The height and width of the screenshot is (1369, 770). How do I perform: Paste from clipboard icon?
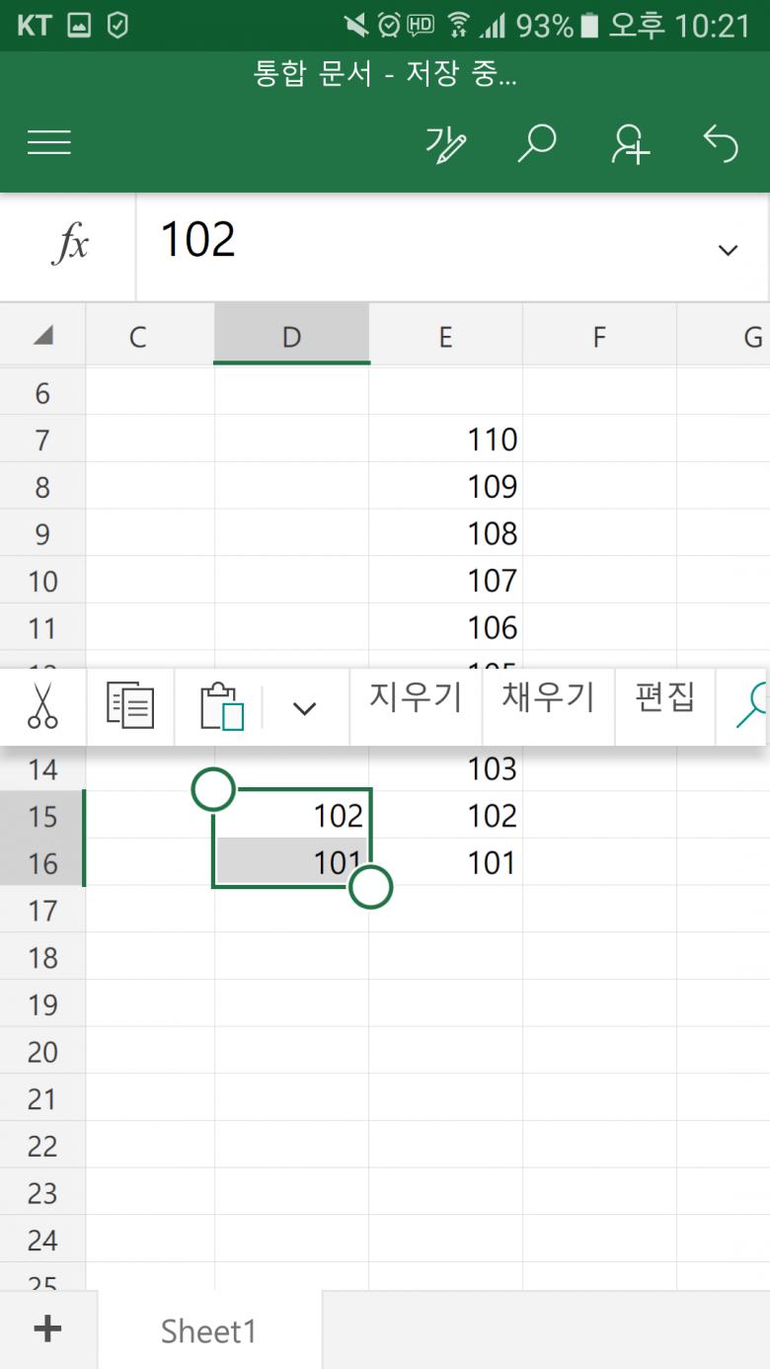(221, 707)
